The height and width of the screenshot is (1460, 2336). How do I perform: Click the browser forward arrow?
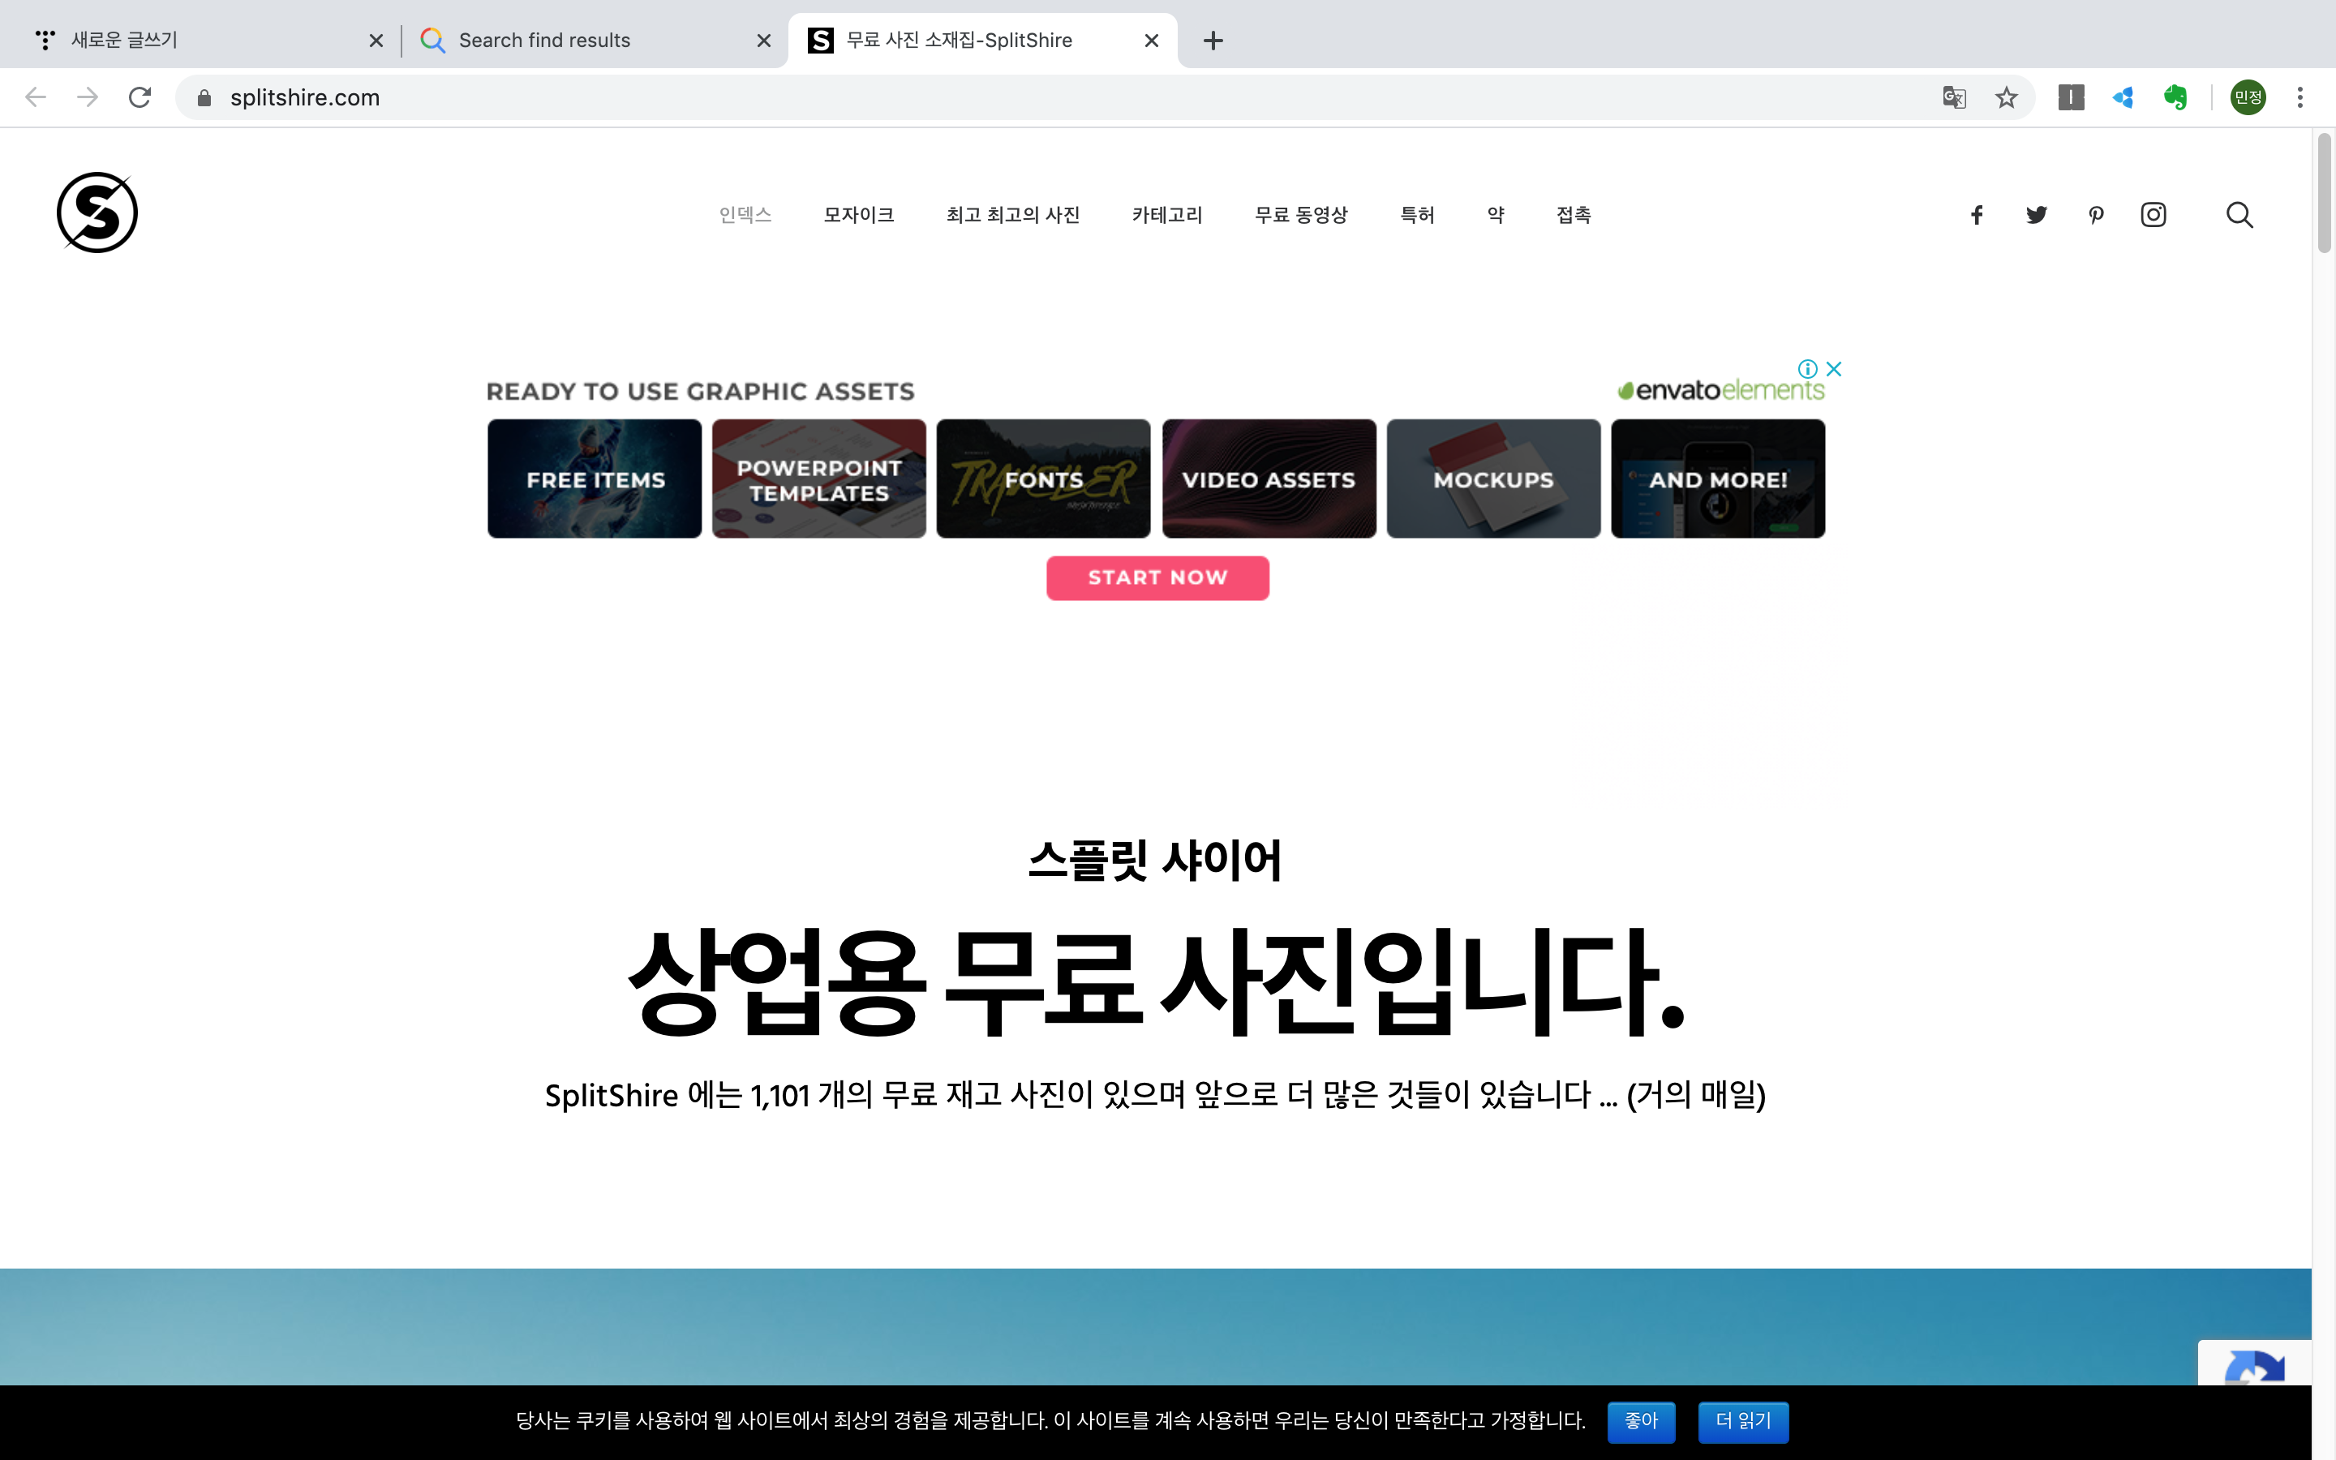pos(88,97)
